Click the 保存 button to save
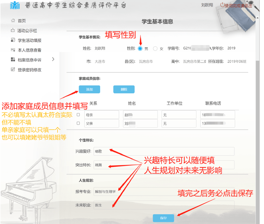The height and width of the screenshot is (224, 264). tap(163, 218)
